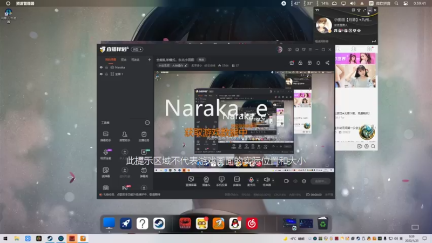Screen dimensions: 432x243
Task: Open the control center toggle in the top bar
Action: click(406, 3)
